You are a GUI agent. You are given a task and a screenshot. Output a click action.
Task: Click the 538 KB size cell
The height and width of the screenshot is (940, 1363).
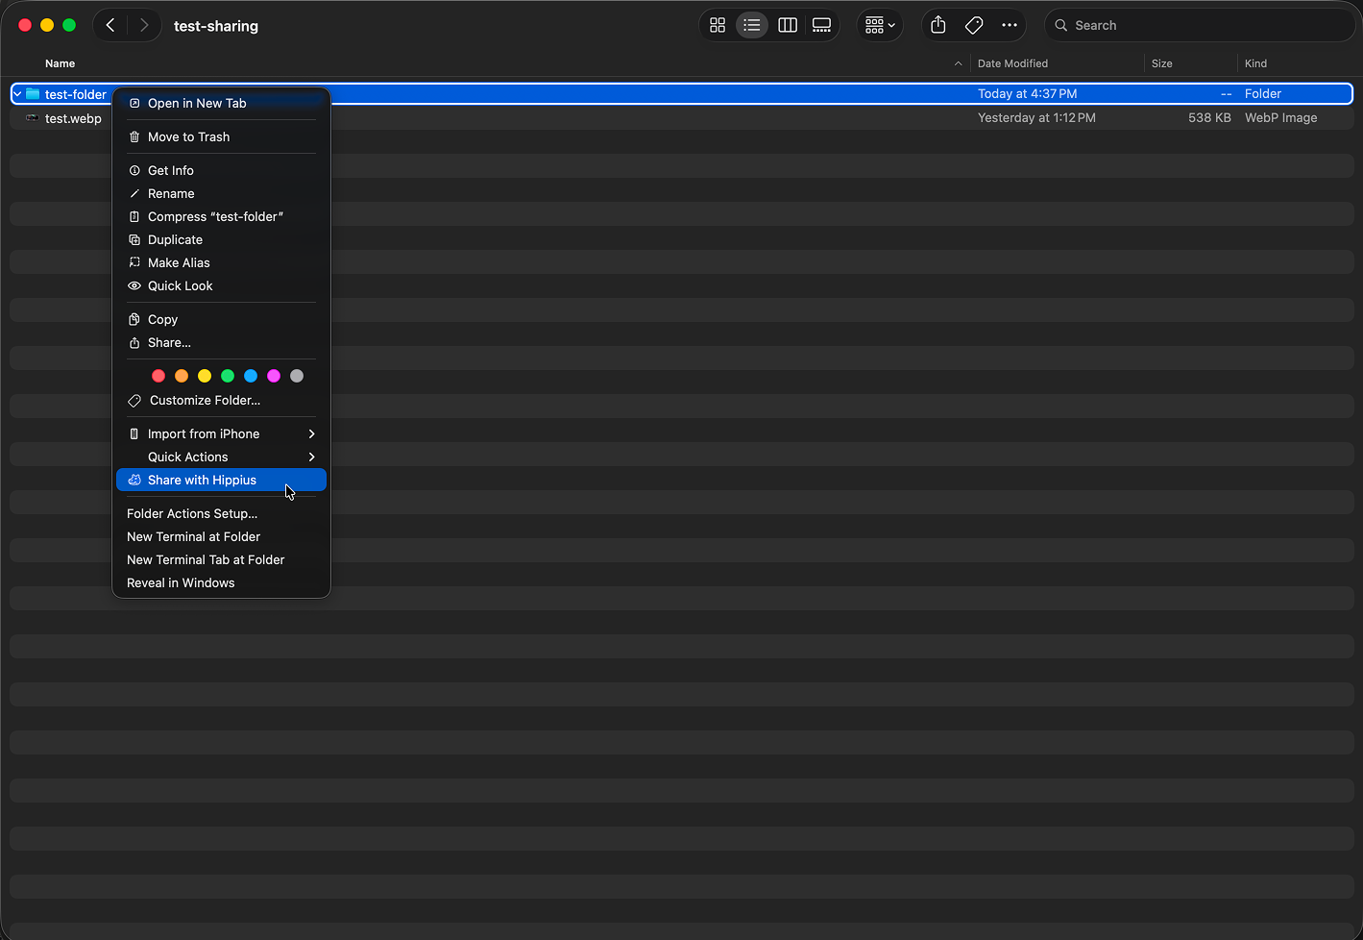1209,117
